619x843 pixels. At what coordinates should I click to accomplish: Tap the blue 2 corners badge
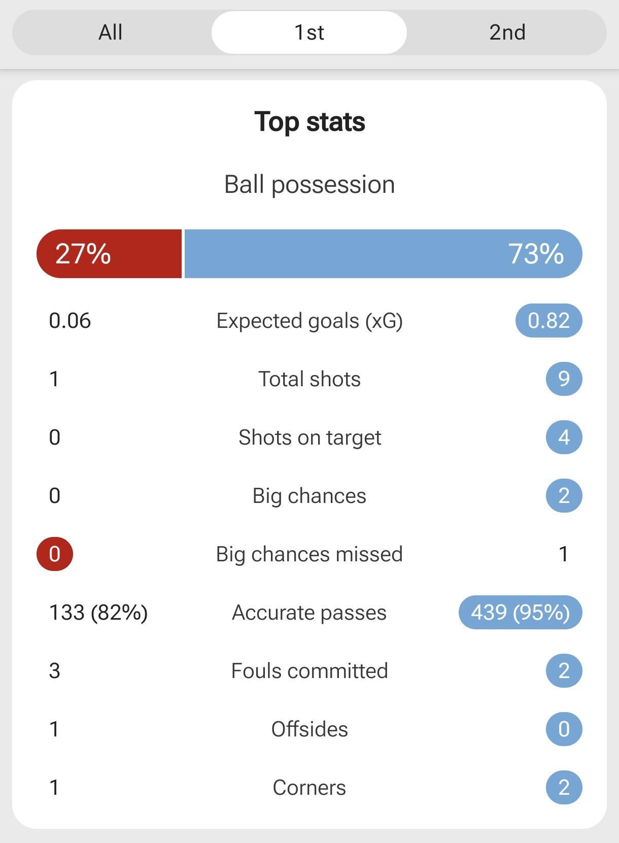click(564, 787)
